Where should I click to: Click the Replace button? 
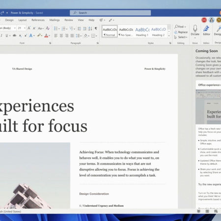[x=181, y=32]
